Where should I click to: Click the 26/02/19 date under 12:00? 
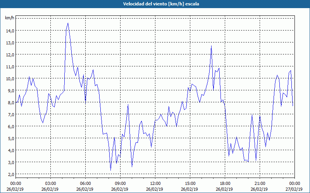[155, 189]
